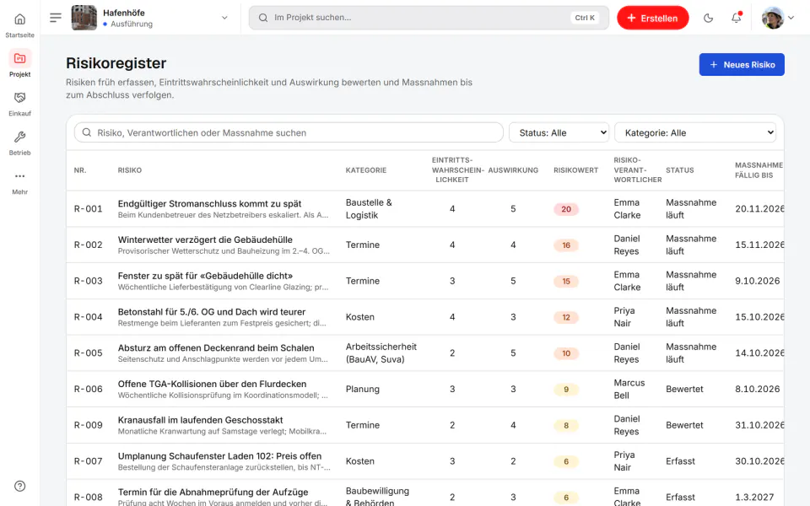Sort by NR. column header
Screen dimensions: 810x506
click(80, 170)
